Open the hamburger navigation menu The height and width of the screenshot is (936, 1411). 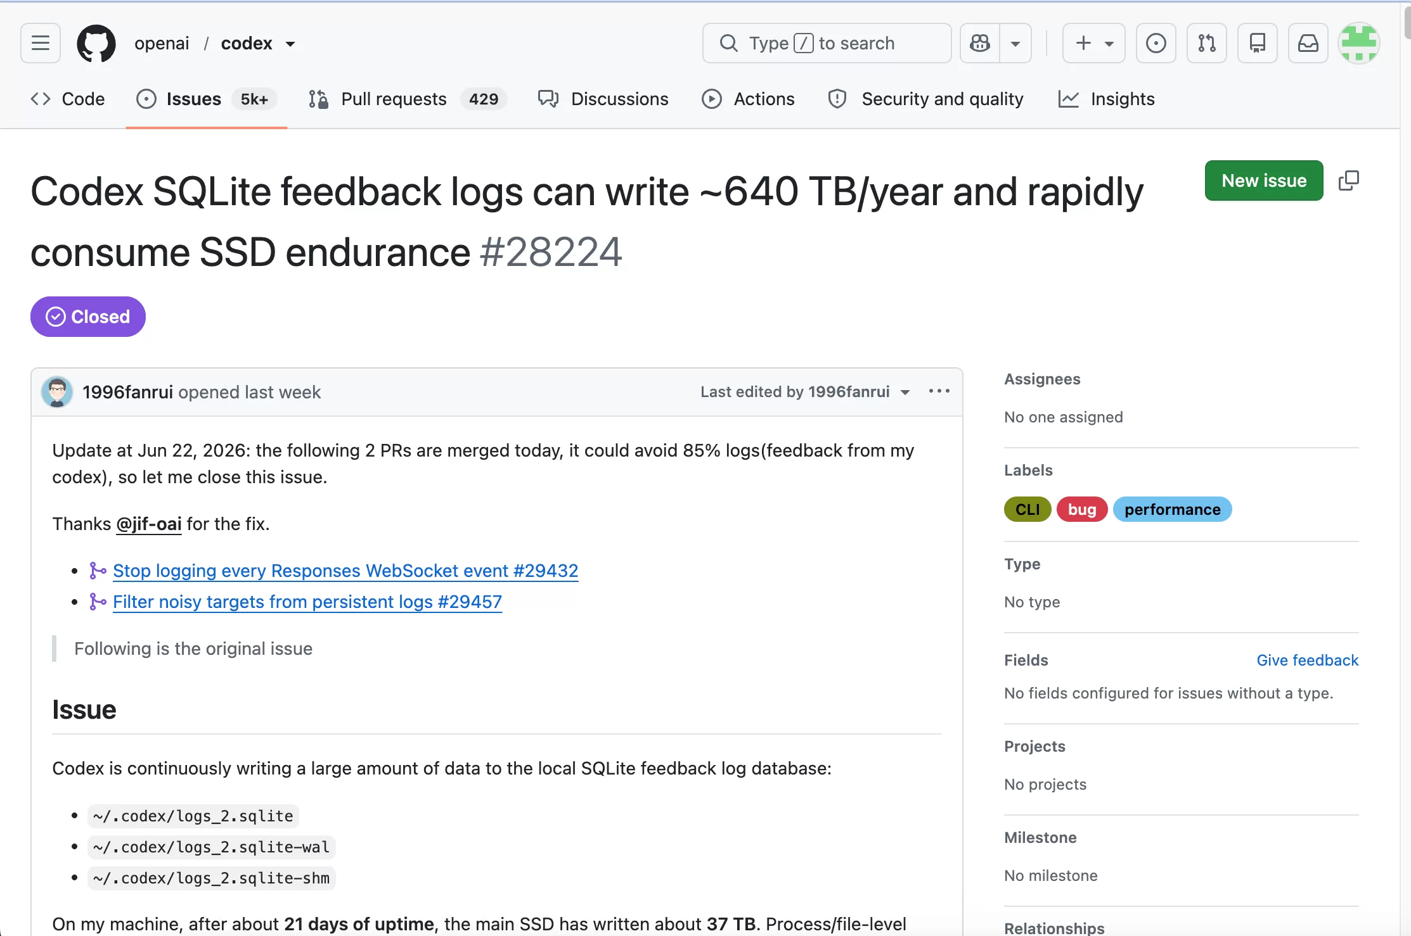(x=41, y=43)
